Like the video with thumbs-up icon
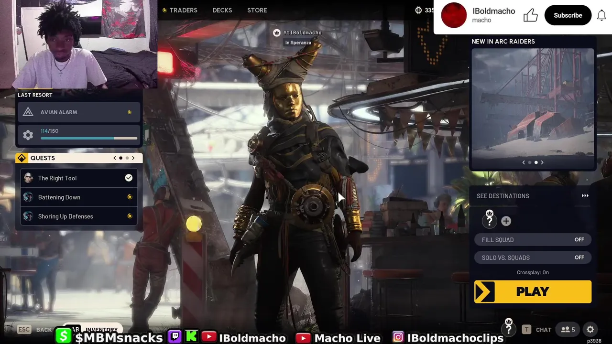Image resolution: width=612 pixels, height=344 pixels. tap(530, 15)
